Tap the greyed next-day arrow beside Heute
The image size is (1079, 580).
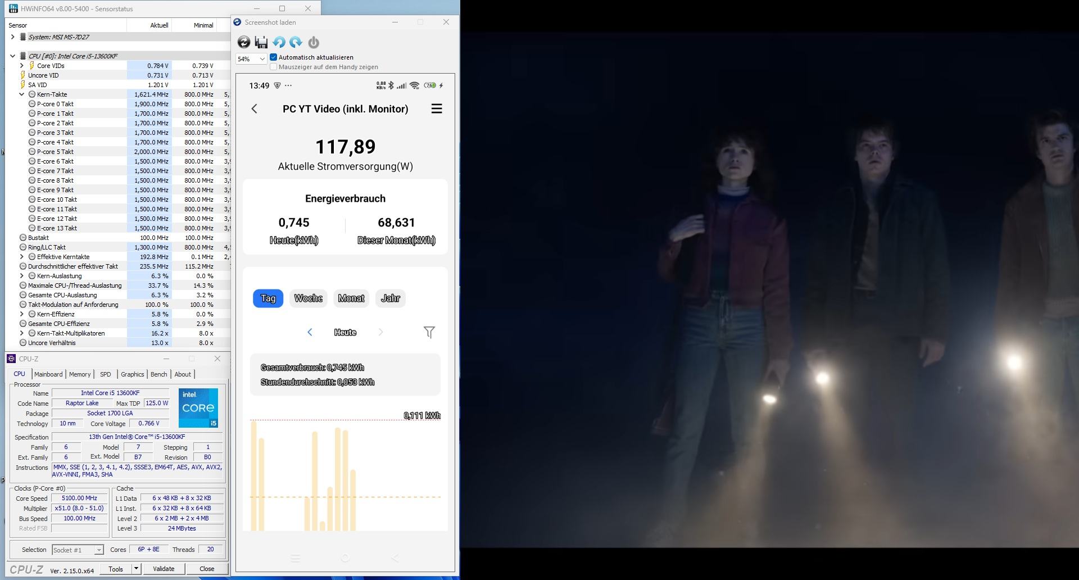(x=380, y=332)
